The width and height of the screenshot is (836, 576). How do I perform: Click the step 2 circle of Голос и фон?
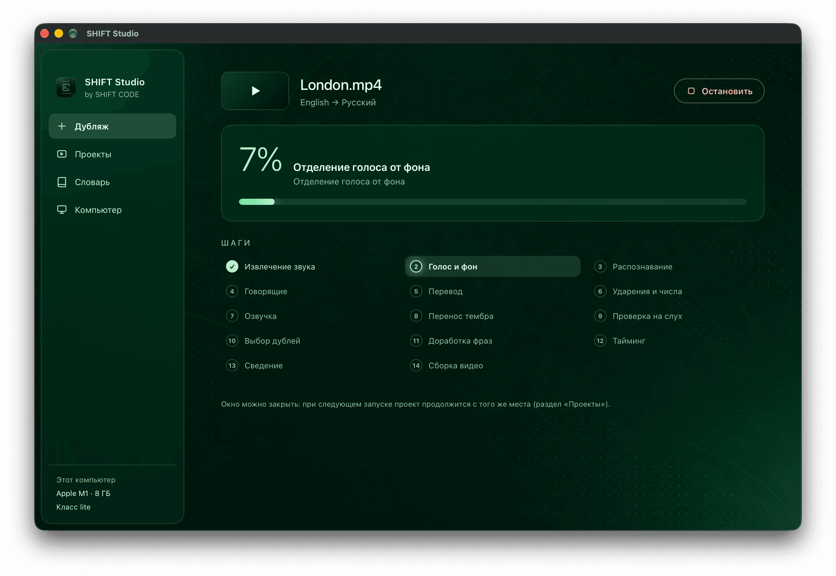pos(416,266)
